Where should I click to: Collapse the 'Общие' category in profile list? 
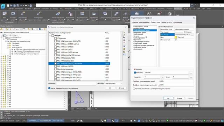coord(50,36)
